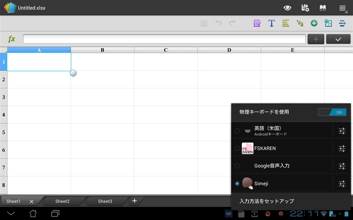Open the purple edit note tool
The width and height of the screenshot is (353, 220).
(257, 23)
